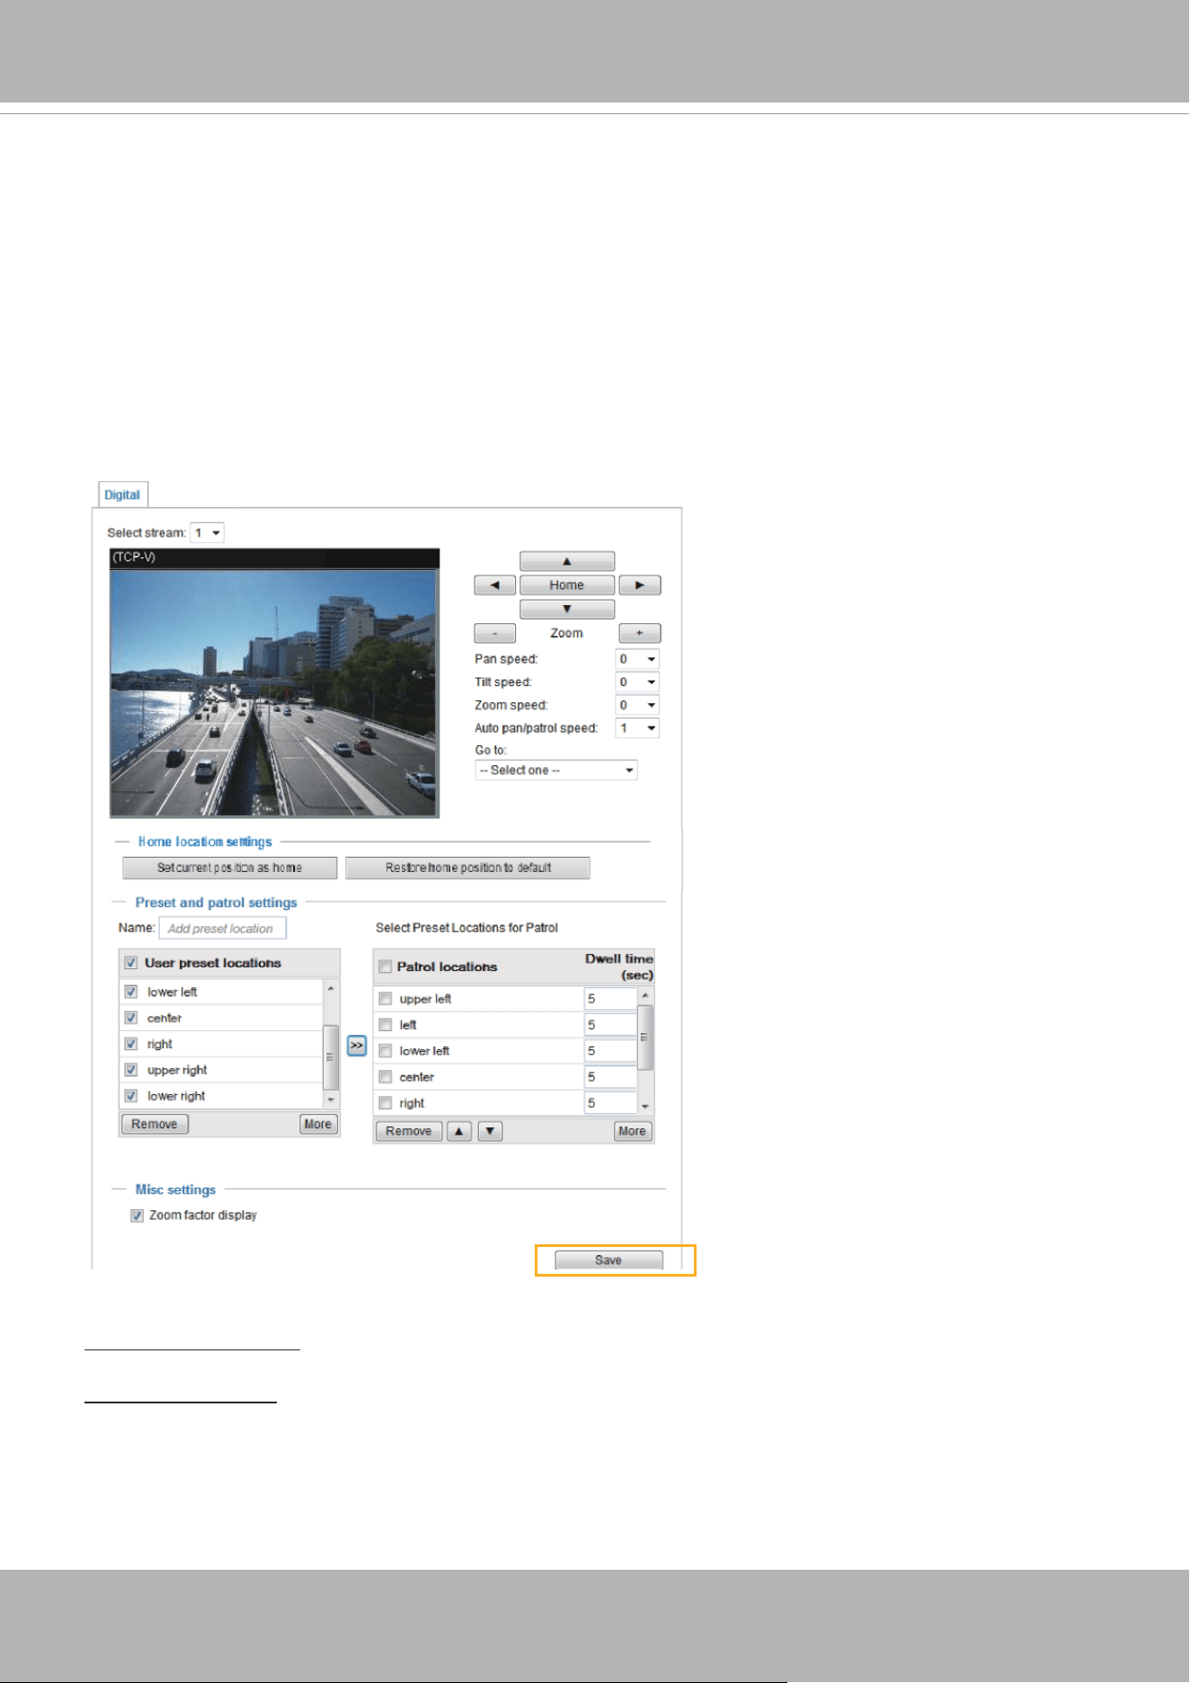Edit dwell time for left patrol

point(610,1025)
